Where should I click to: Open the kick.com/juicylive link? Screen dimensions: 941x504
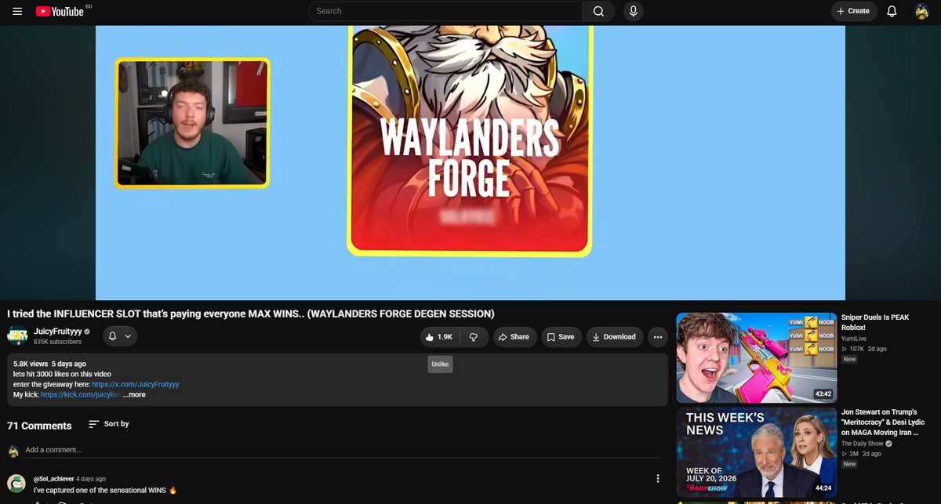point(81,394)
